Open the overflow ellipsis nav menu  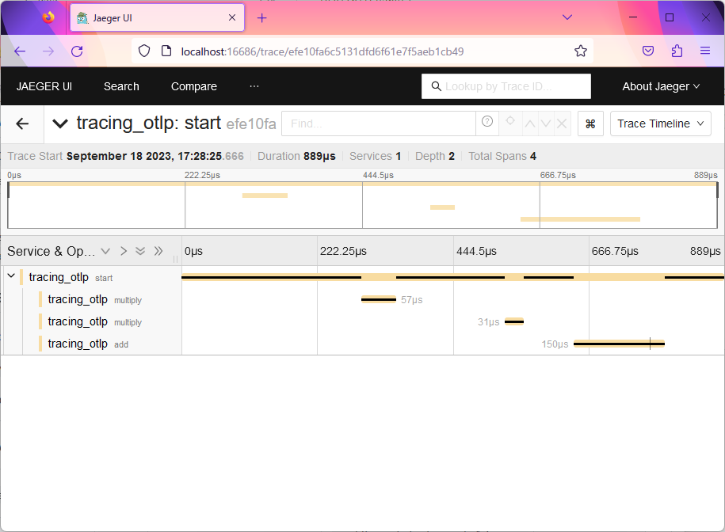coord(254,86)
